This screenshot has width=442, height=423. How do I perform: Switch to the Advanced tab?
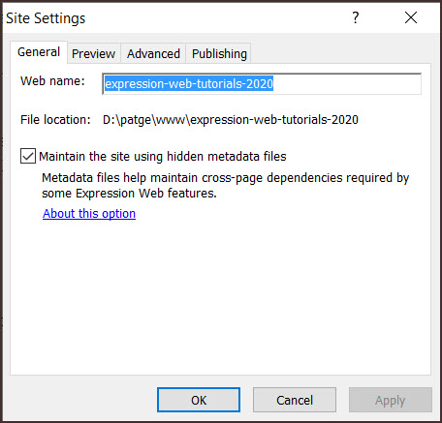153,53
